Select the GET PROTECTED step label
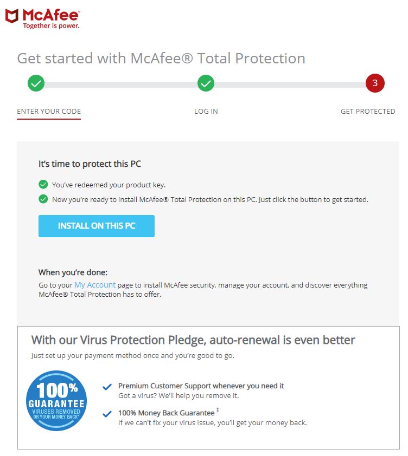This screenshot has height=456, width=408. pyautogui.click(x=368, y=112)
